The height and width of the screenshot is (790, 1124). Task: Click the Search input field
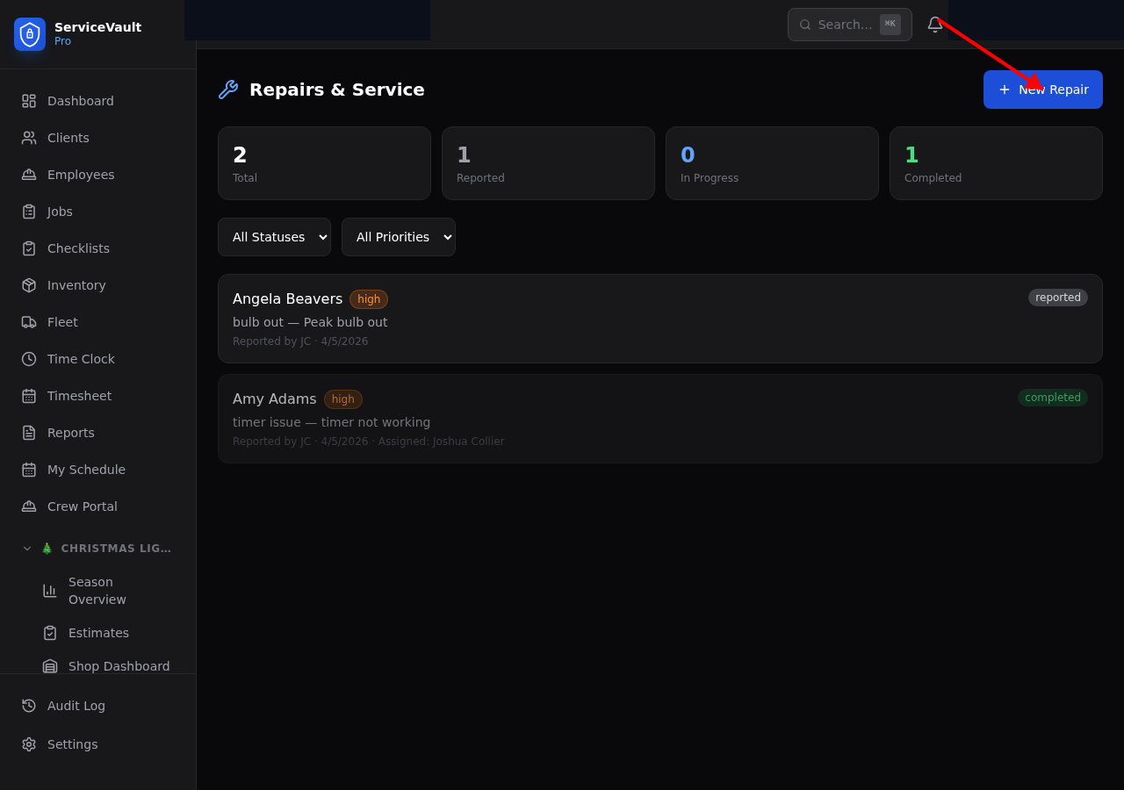(844, 25)
